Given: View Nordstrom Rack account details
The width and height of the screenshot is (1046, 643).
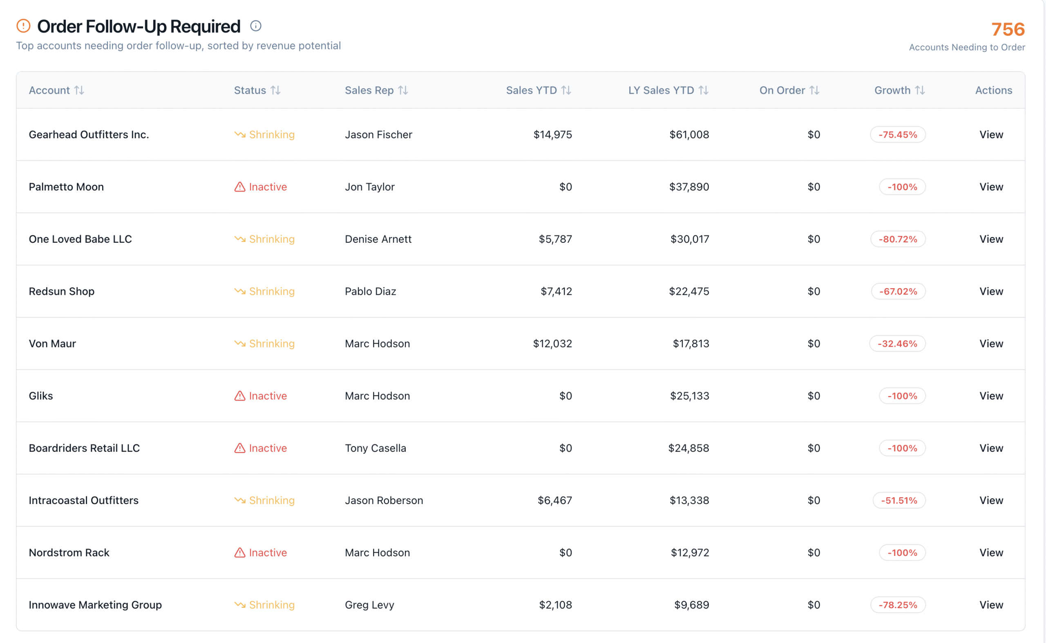Looking at the screenshot, I should coord(991,552).
